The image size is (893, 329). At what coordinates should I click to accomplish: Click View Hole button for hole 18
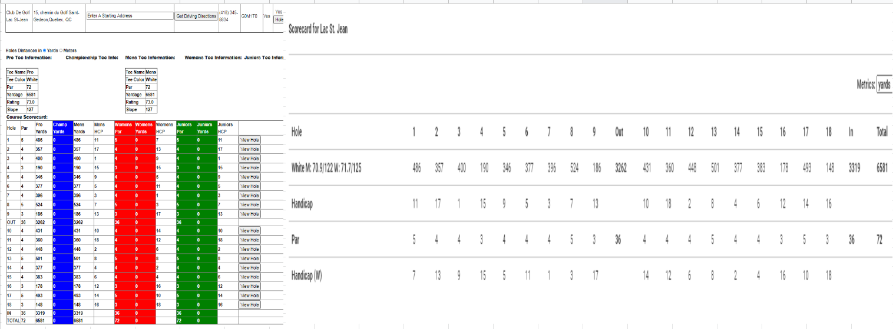pos(250,305)
